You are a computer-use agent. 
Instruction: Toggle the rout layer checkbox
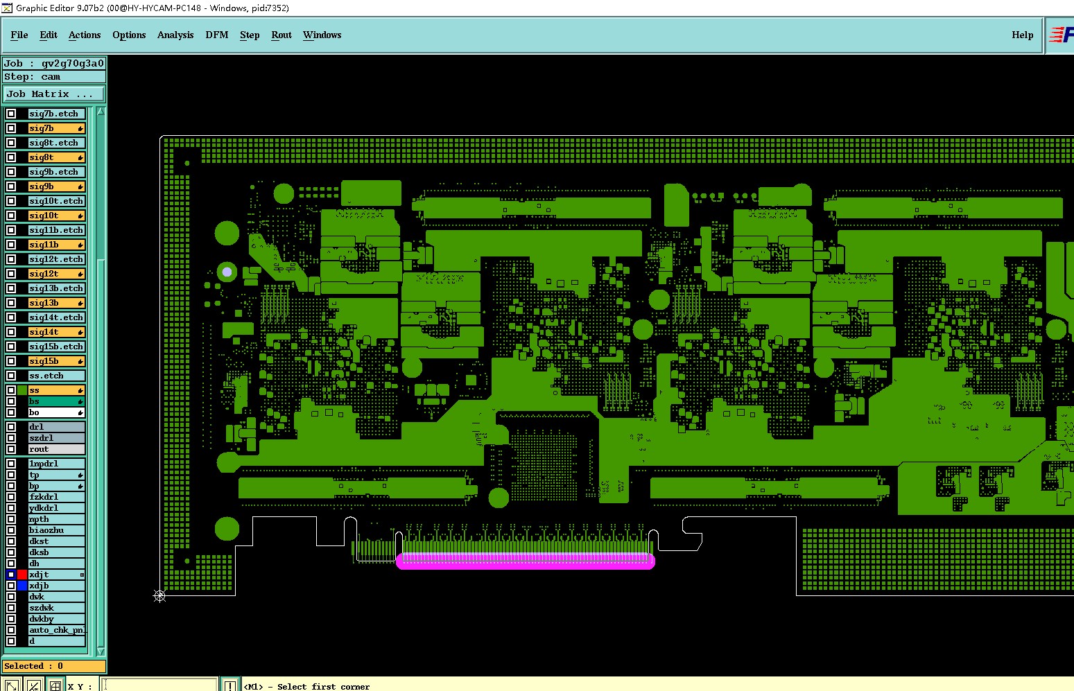11,449
